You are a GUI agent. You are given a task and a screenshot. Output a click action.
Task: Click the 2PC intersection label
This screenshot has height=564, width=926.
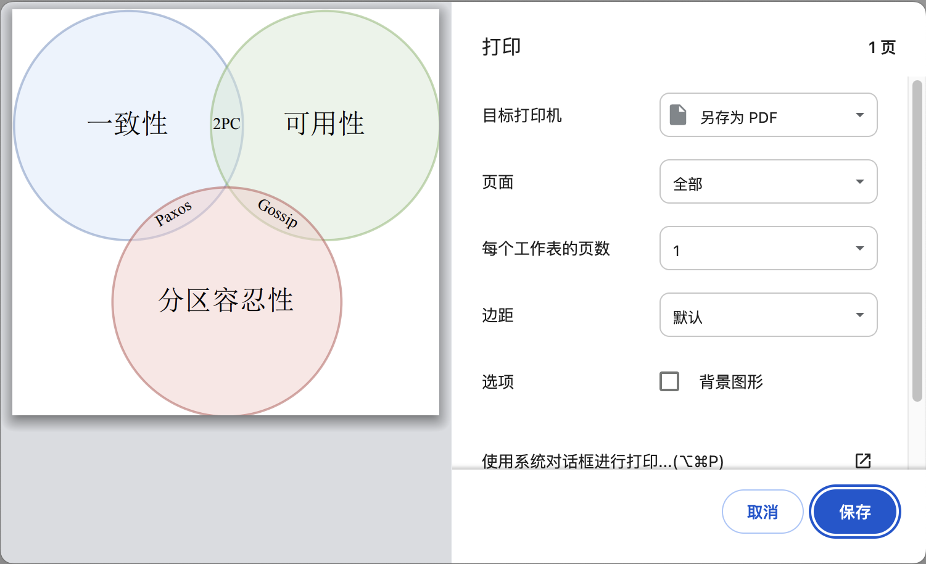coord(226,124)
